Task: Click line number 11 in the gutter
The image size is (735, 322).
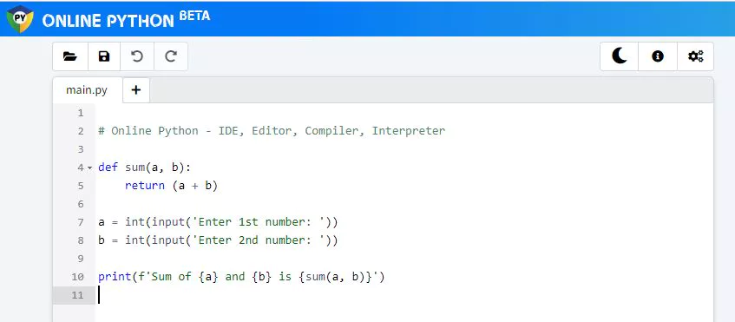Action: pyautogui.click(x=77, y=295)
